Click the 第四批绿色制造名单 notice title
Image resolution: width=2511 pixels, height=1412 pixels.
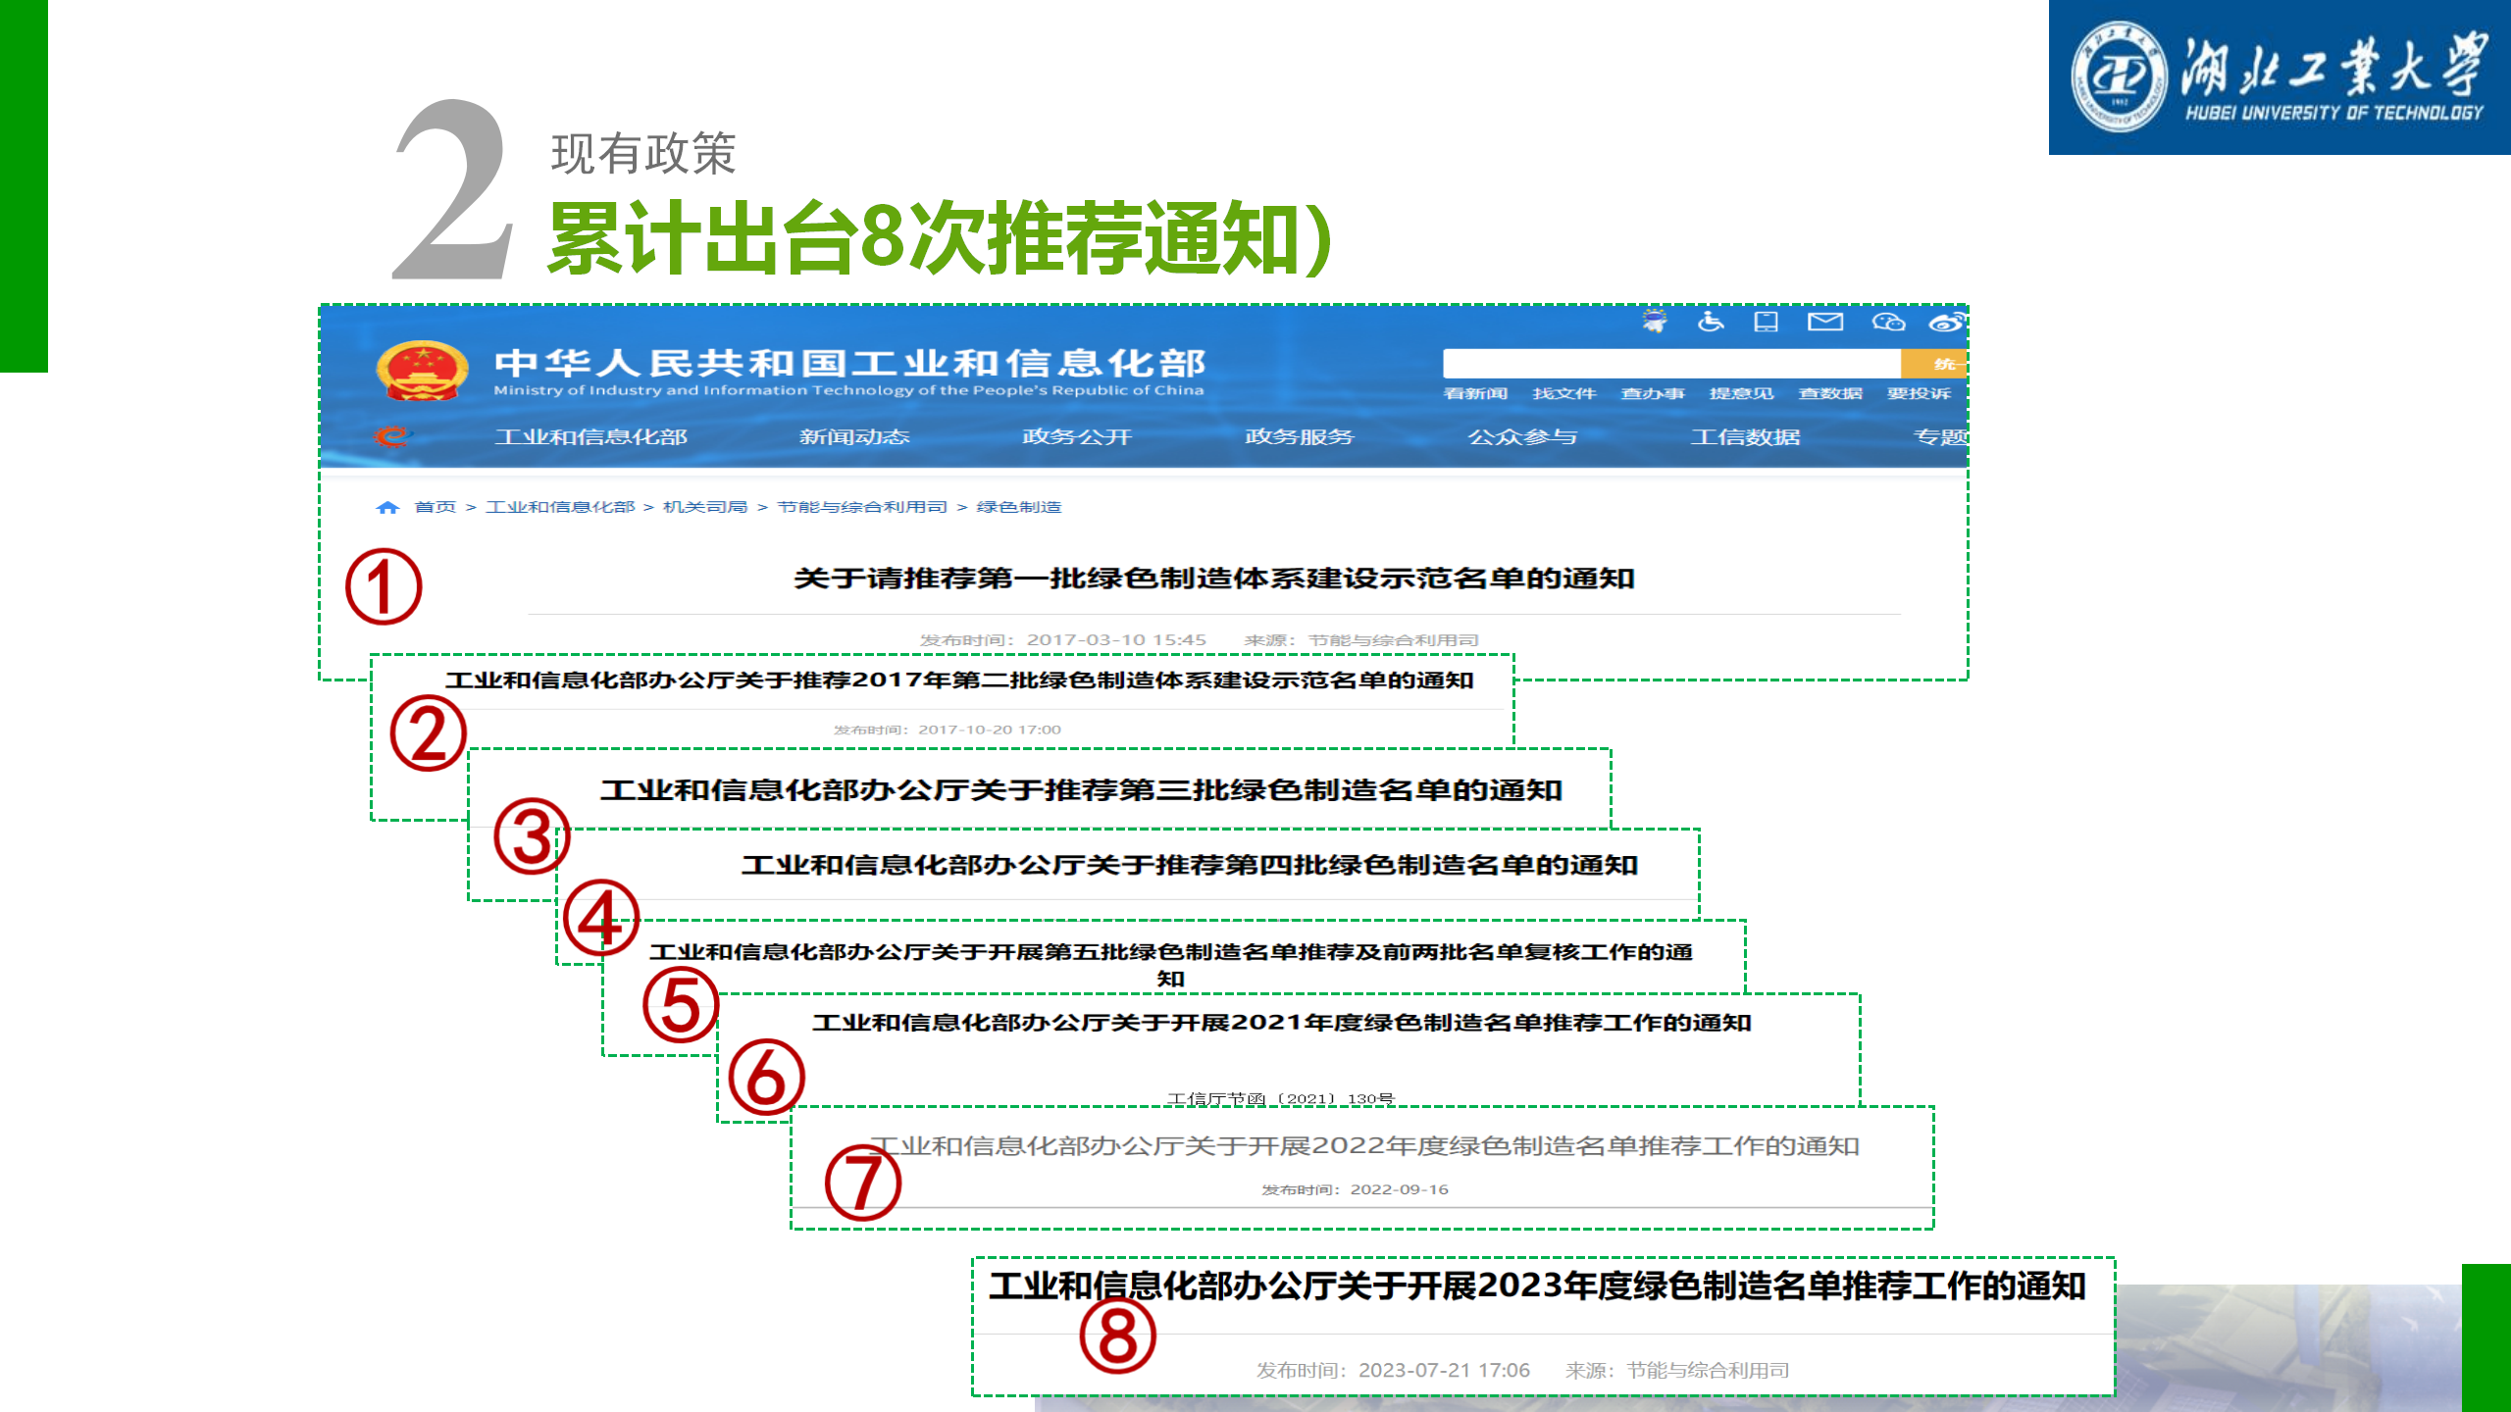[1190, 865]
